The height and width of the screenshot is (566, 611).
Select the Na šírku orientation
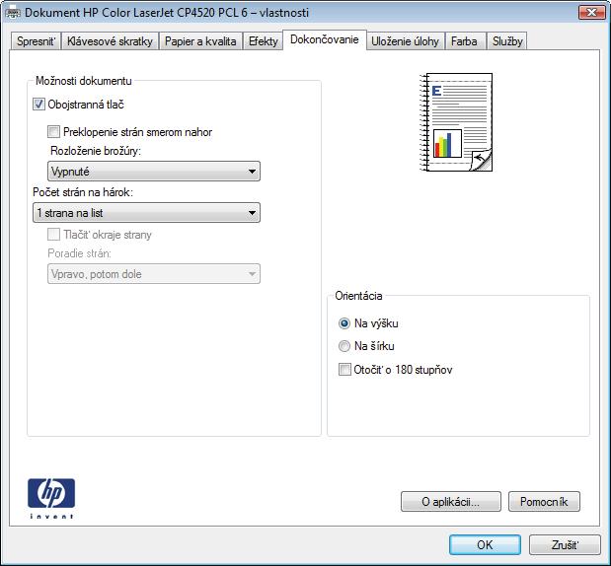tap(344, 346)
